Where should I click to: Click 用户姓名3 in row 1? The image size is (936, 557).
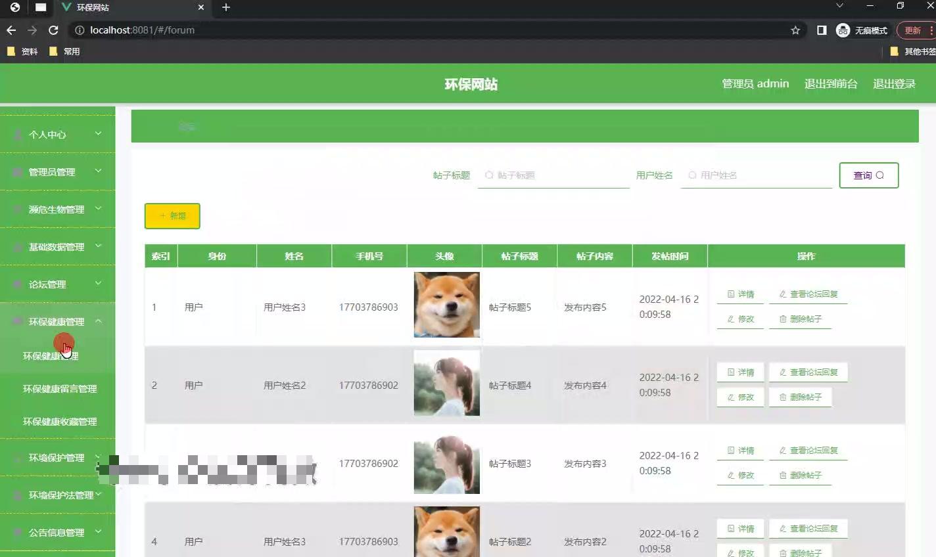(x=285, y=307)
